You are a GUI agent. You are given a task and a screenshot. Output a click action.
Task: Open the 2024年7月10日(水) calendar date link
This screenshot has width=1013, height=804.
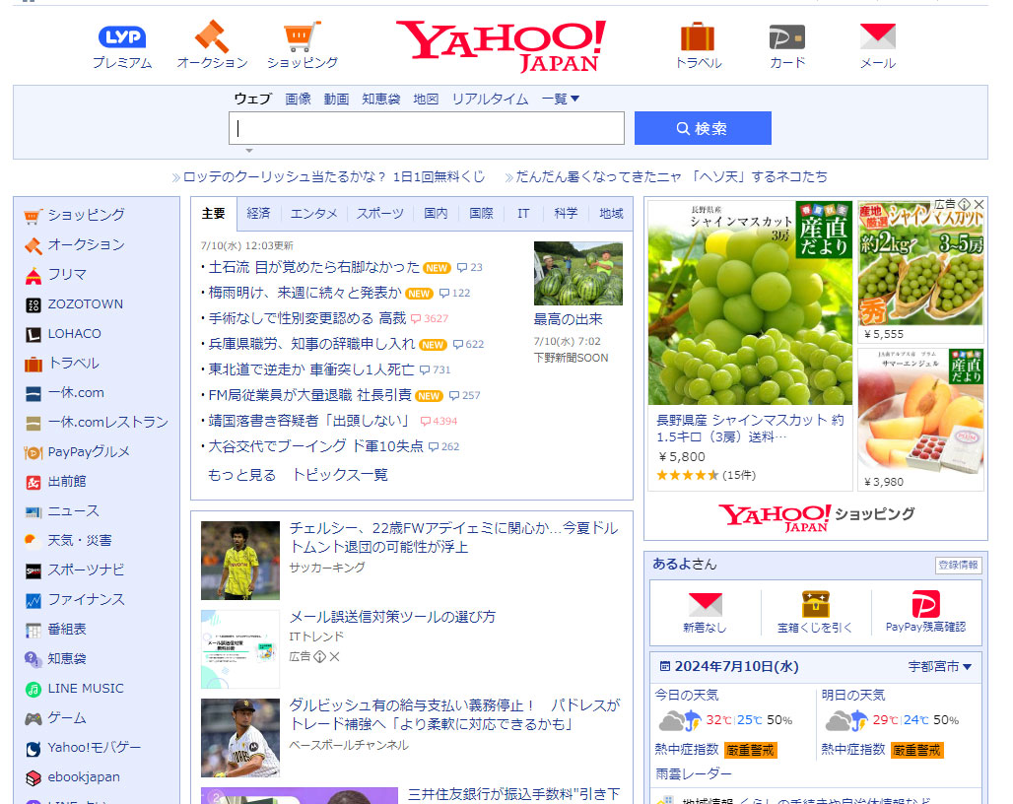(x=729, y=666)
